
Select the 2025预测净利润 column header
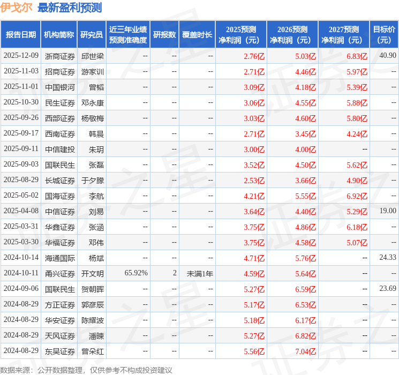click(241, 35)
